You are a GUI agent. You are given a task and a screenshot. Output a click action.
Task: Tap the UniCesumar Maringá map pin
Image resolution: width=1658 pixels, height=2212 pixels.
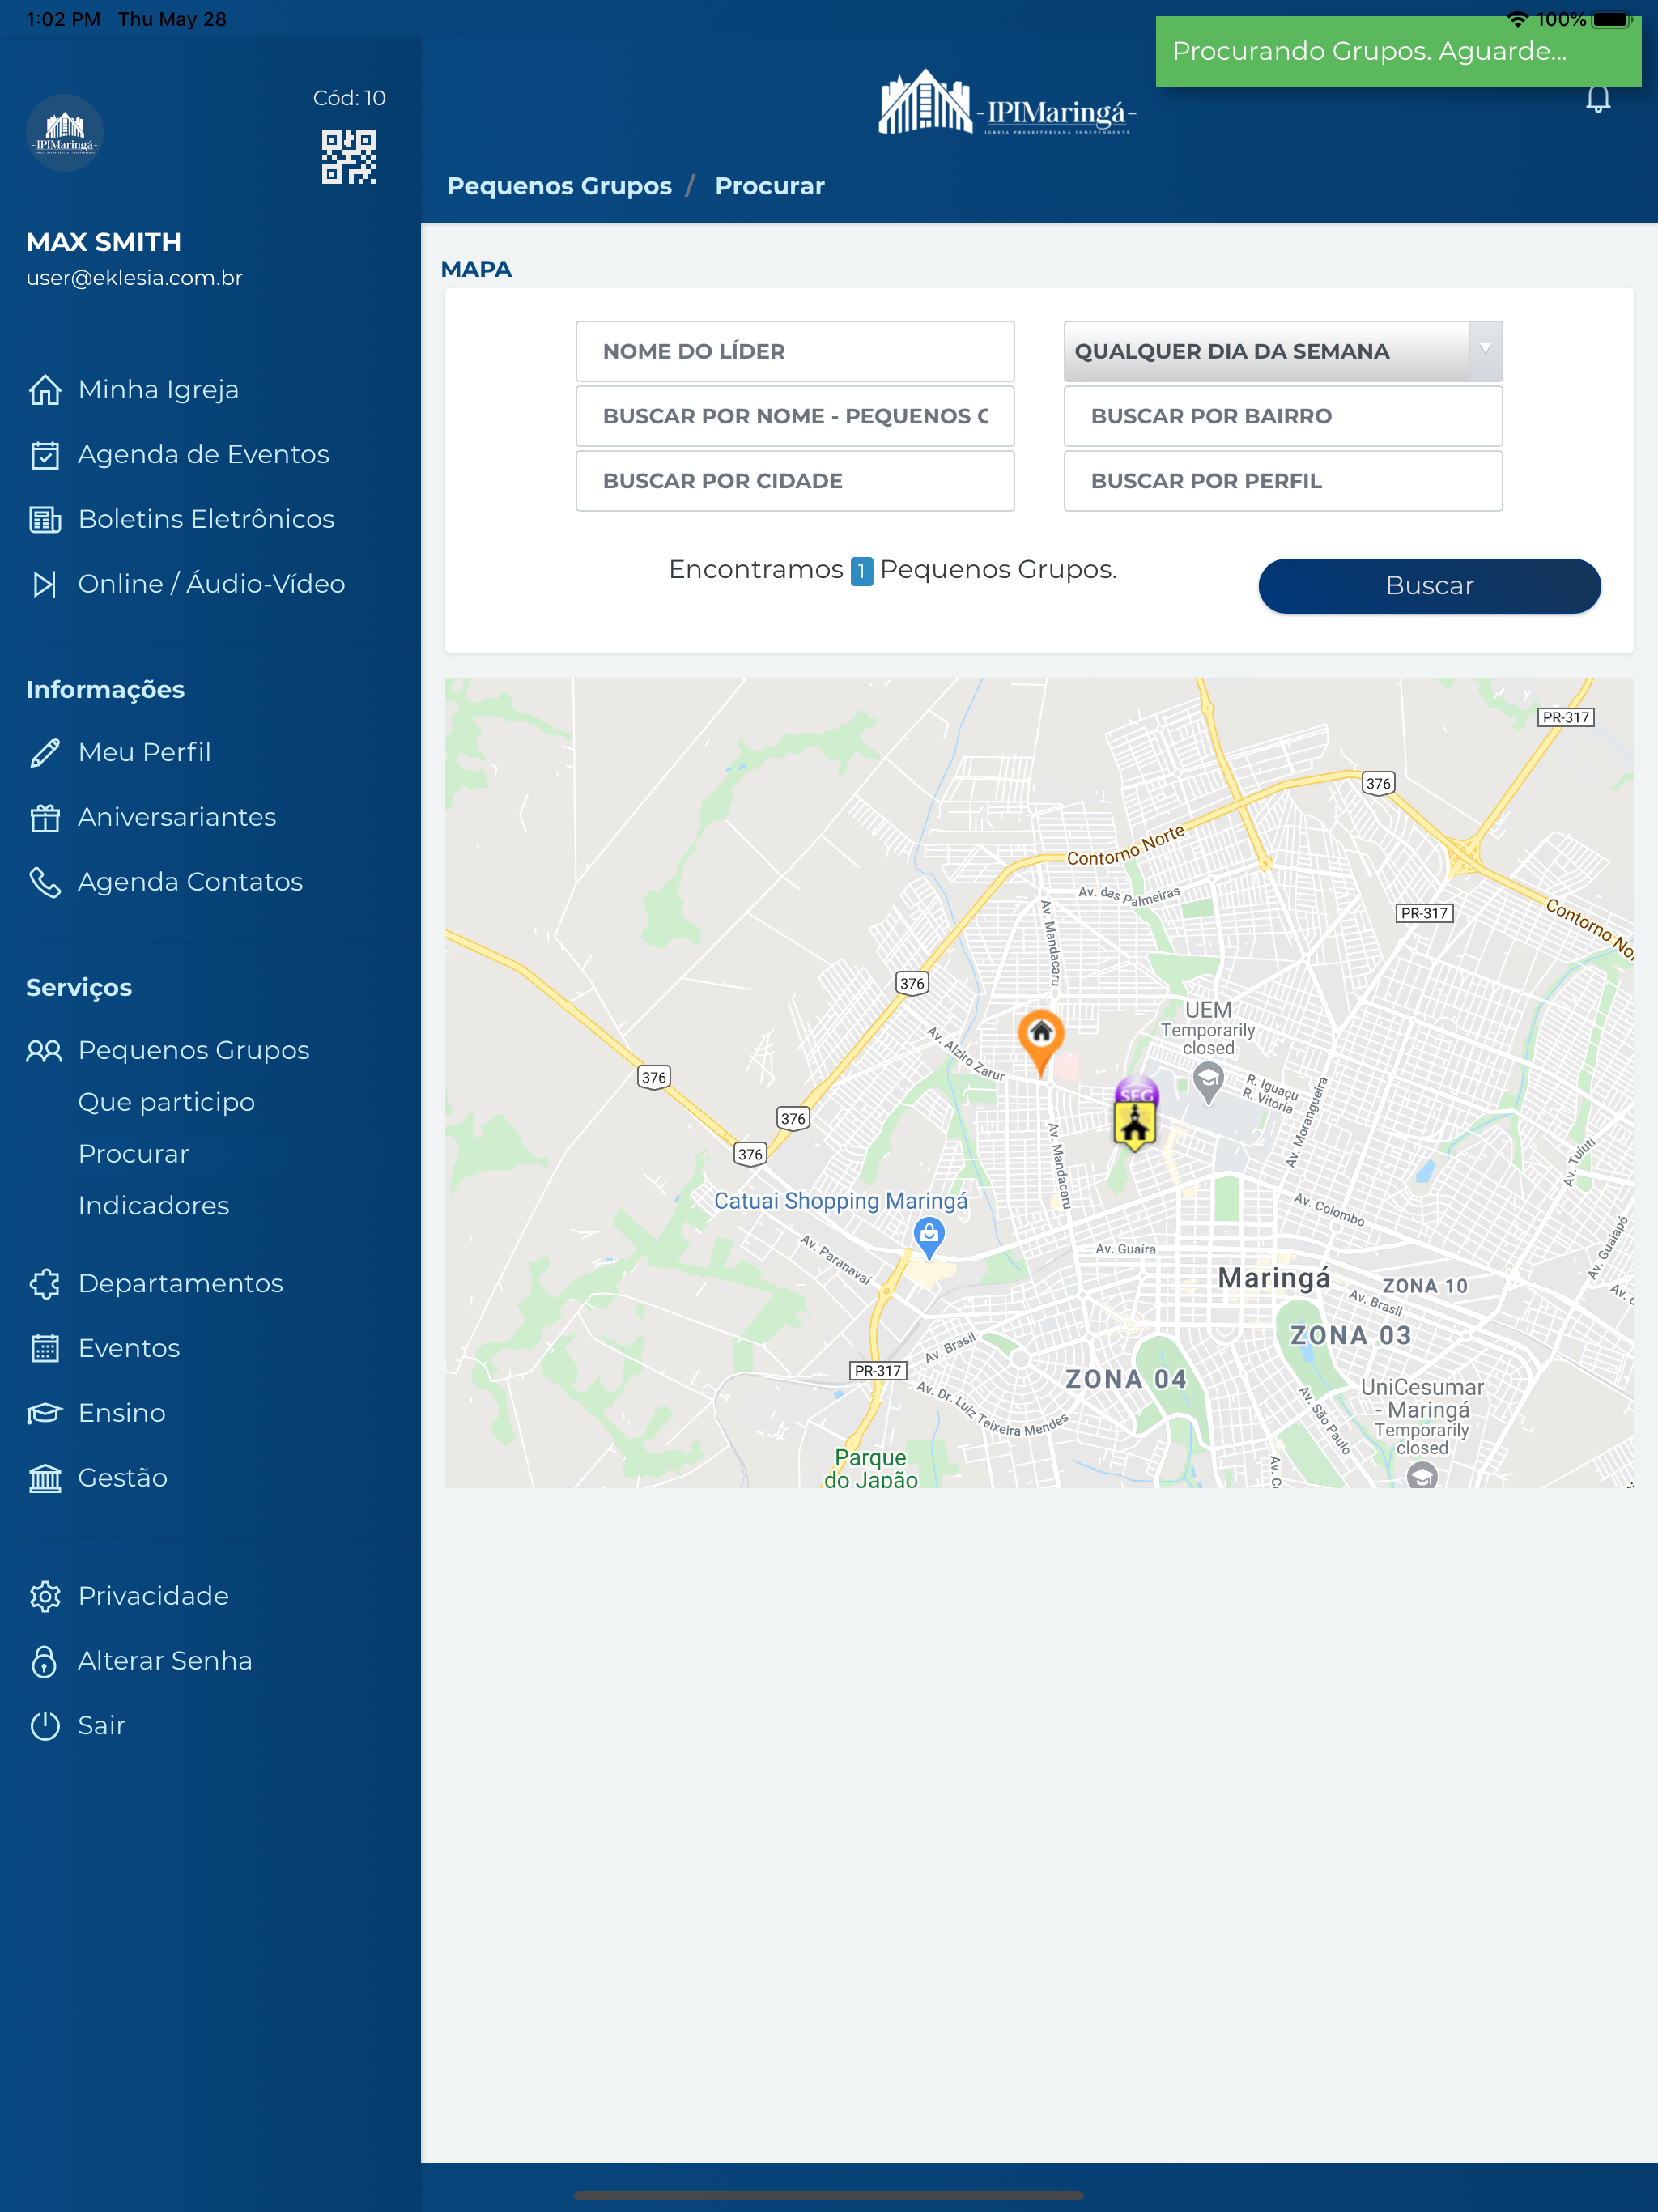1422,1474
